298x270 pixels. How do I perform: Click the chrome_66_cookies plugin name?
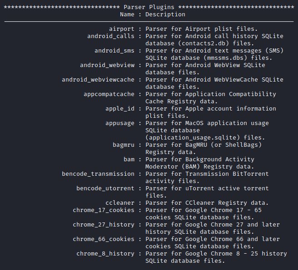pyautogui.click(x=104, y=239)
